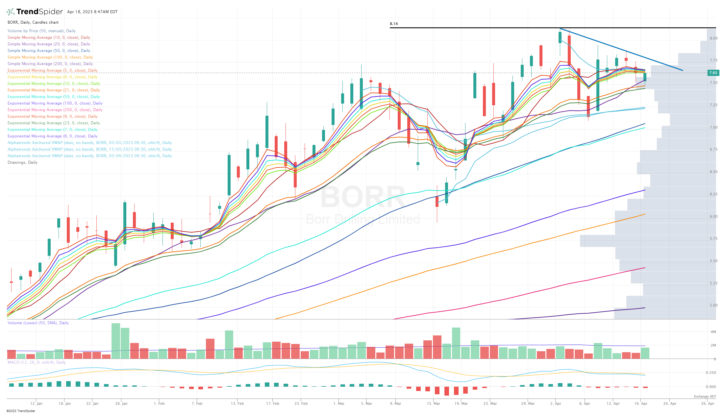
Task: Click the 4M volume axis label
Action: [713, 332]
